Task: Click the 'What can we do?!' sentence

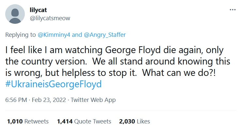Action: pos(179,73)
